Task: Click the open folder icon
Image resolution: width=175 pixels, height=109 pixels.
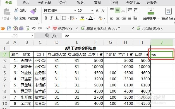Action: [x=3, y=28]
